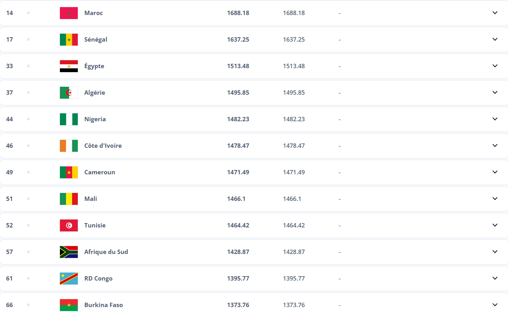Expand the Côte d'Ivoire row chevron
508x315 pixels.
(x=495, y=145)
